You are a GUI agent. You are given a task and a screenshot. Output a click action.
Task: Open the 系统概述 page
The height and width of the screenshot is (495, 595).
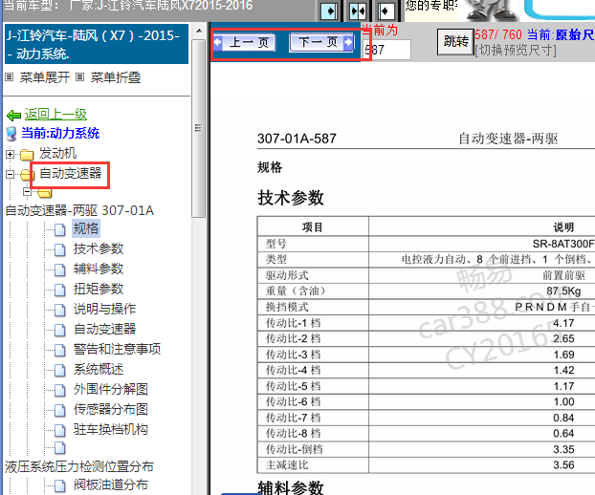pos(99,369)
